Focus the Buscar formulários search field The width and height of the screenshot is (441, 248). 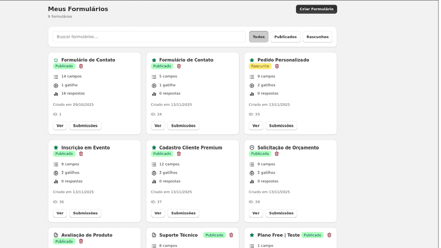pyautogui.click(x=149, y=37)
